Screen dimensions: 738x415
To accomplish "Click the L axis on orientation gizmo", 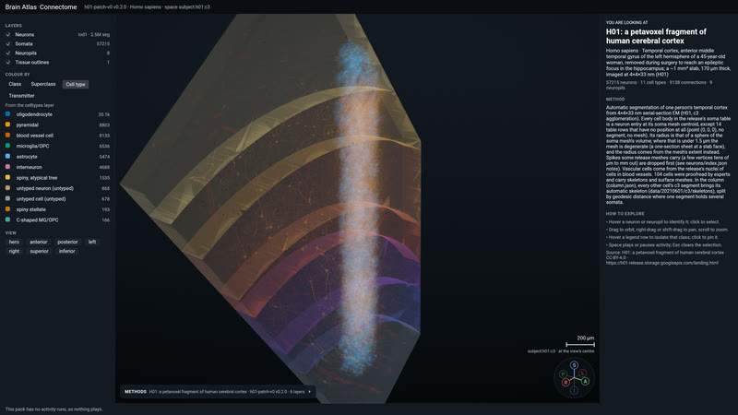I will tap(582, 373).
